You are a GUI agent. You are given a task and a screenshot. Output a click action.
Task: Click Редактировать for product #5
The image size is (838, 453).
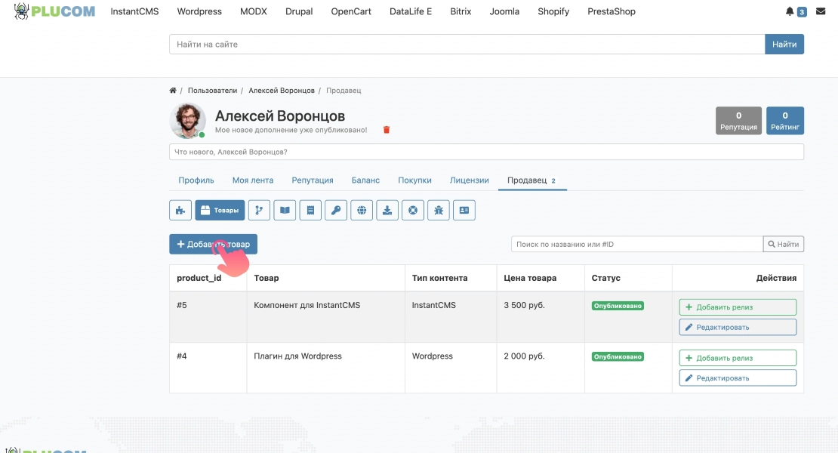pos(738,327)
